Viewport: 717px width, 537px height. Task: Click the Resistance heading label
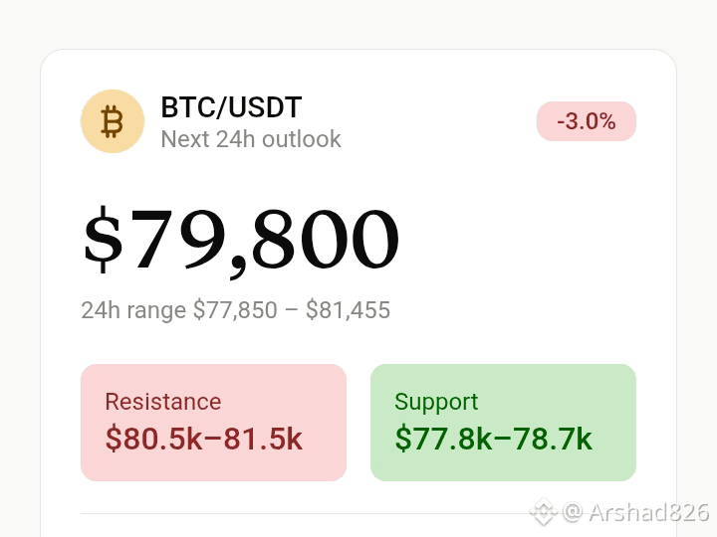tap(163, 402)
